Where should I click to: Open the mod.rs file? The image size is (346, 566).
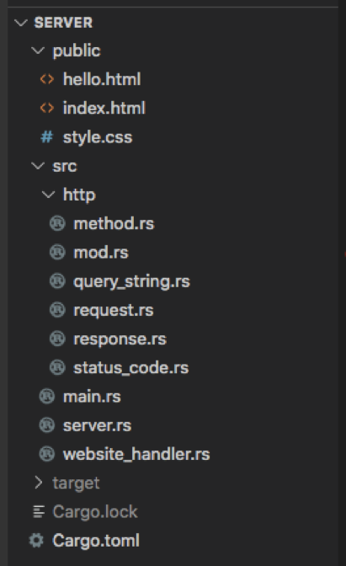click(x=101, y=253)
